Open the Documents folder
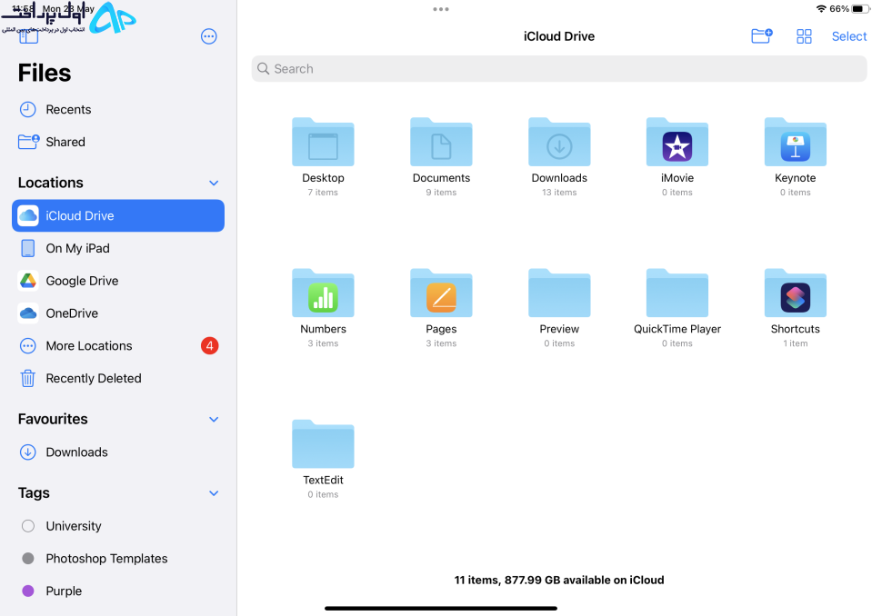Image resolution: width=882 pixels, height=616 pixels. 441,143
